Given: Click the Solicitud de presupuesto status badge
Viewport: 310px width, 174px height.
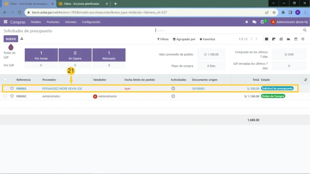Looking at the screenshot, I should pos(277,88).
